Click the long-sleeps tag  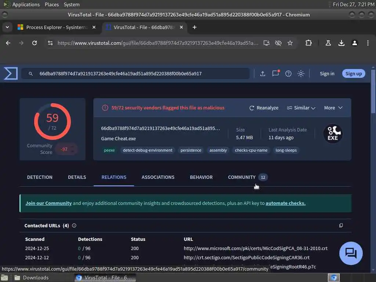pyautogui.click(x=286, y=150)
